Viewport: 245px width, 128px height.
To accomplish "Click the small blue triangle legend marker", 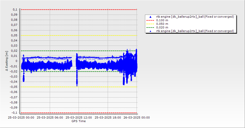I will coord(150,31).
